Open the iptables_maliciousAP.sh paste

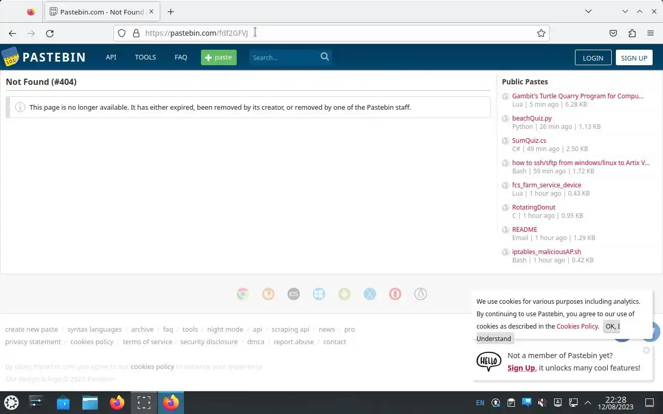pos(546,252)
